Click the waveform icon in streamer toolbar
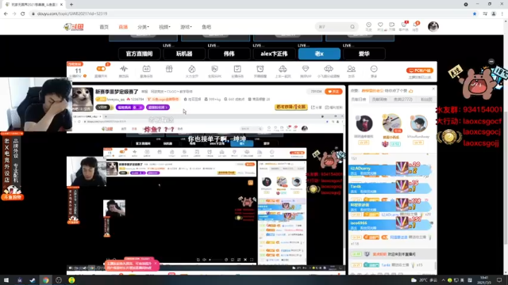 [x=124, y=69]
